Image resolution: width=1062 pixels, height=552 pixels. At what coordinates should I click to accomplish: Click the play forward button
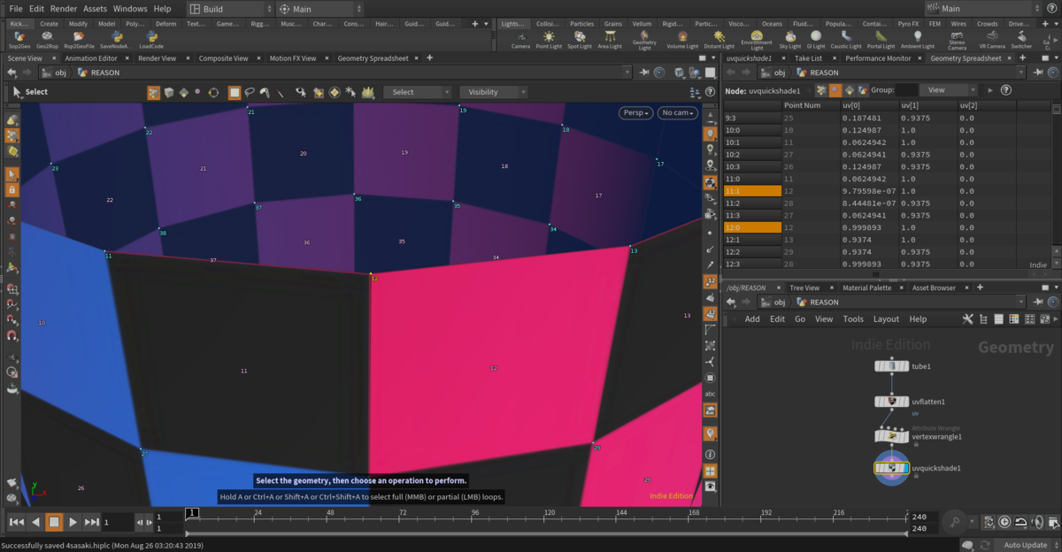(x=73, y=522)
